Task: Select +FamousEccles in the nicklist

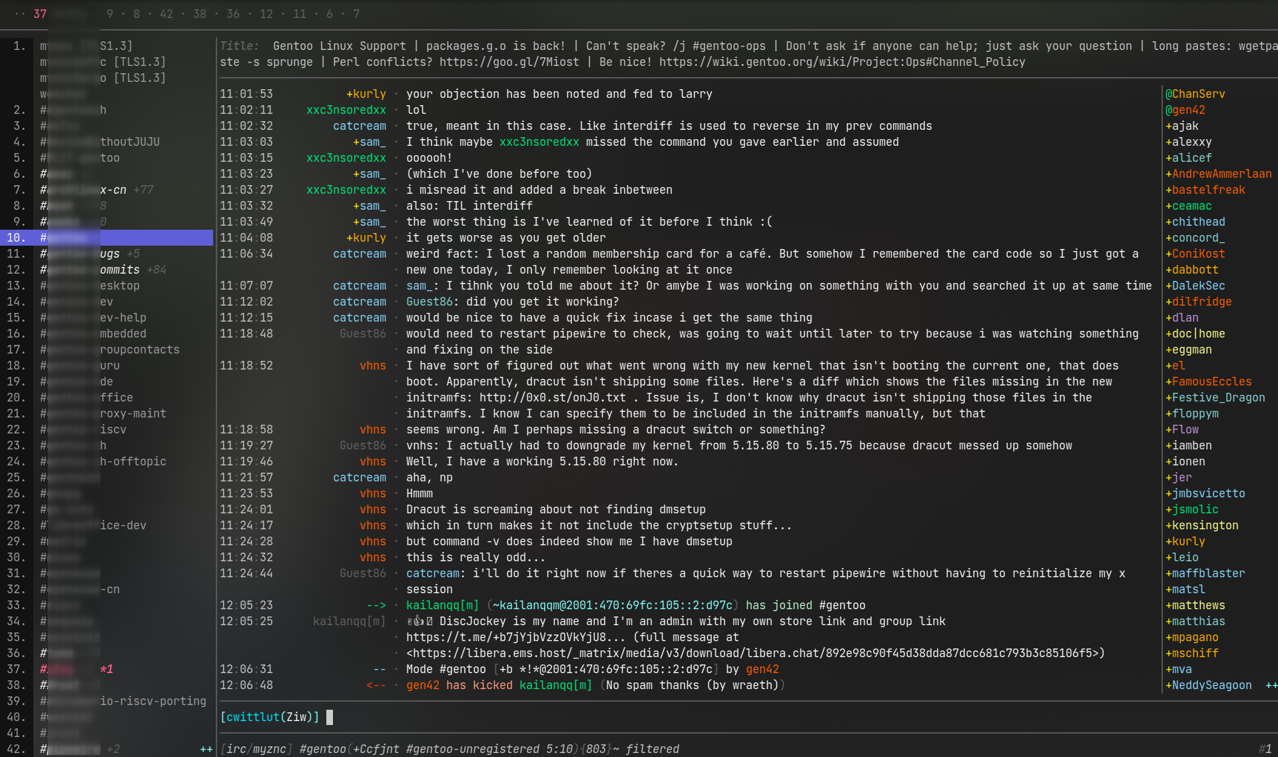Action: pyautogui.click(x=1209, y=381)
